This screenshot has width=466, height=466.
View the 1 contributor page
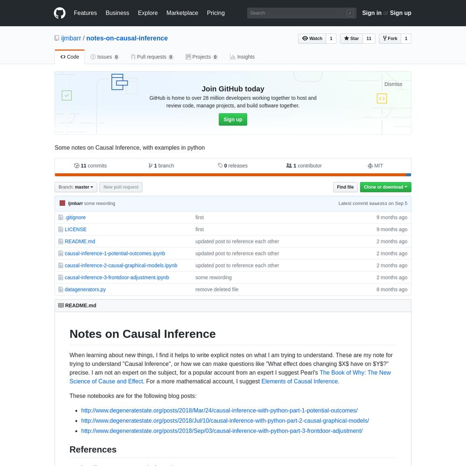(304, 166)
